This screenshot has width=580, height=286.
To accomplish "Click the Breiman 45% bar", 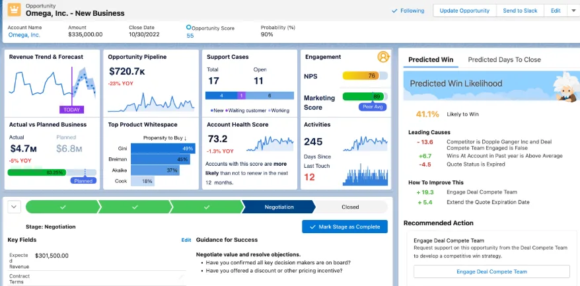I will click(160, 159).
